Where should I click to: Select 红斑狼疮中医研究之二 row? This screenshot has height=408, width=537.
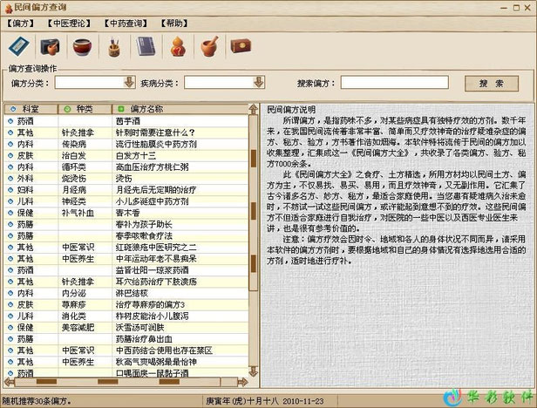(126, 248)
